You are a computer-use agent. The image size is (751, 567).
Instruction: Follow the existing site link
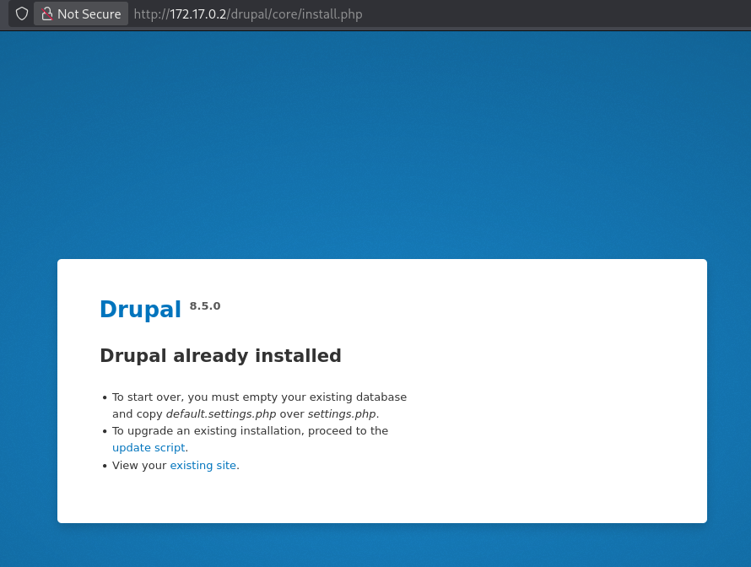coord(203,466)
